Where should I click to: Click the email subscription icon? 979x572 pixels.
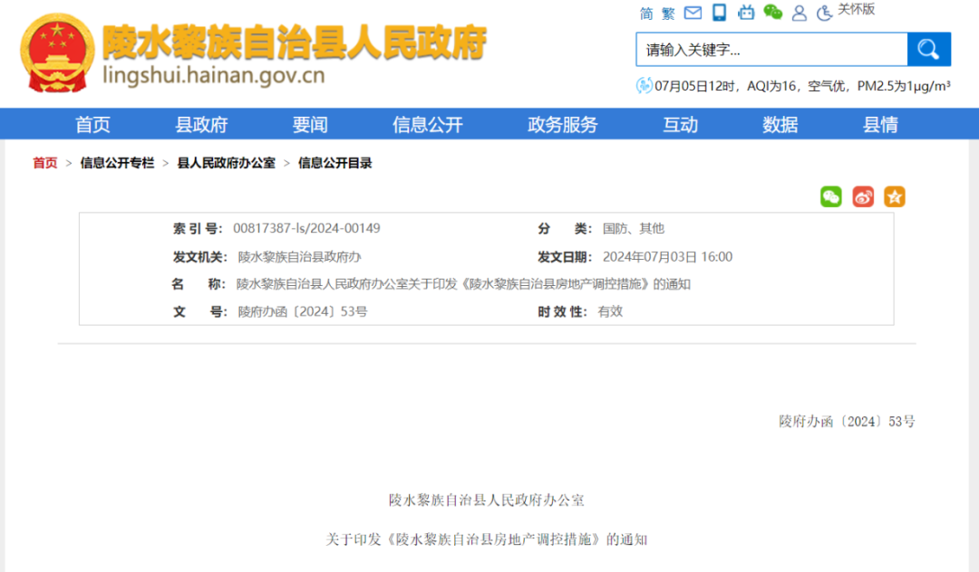point(691,12)
